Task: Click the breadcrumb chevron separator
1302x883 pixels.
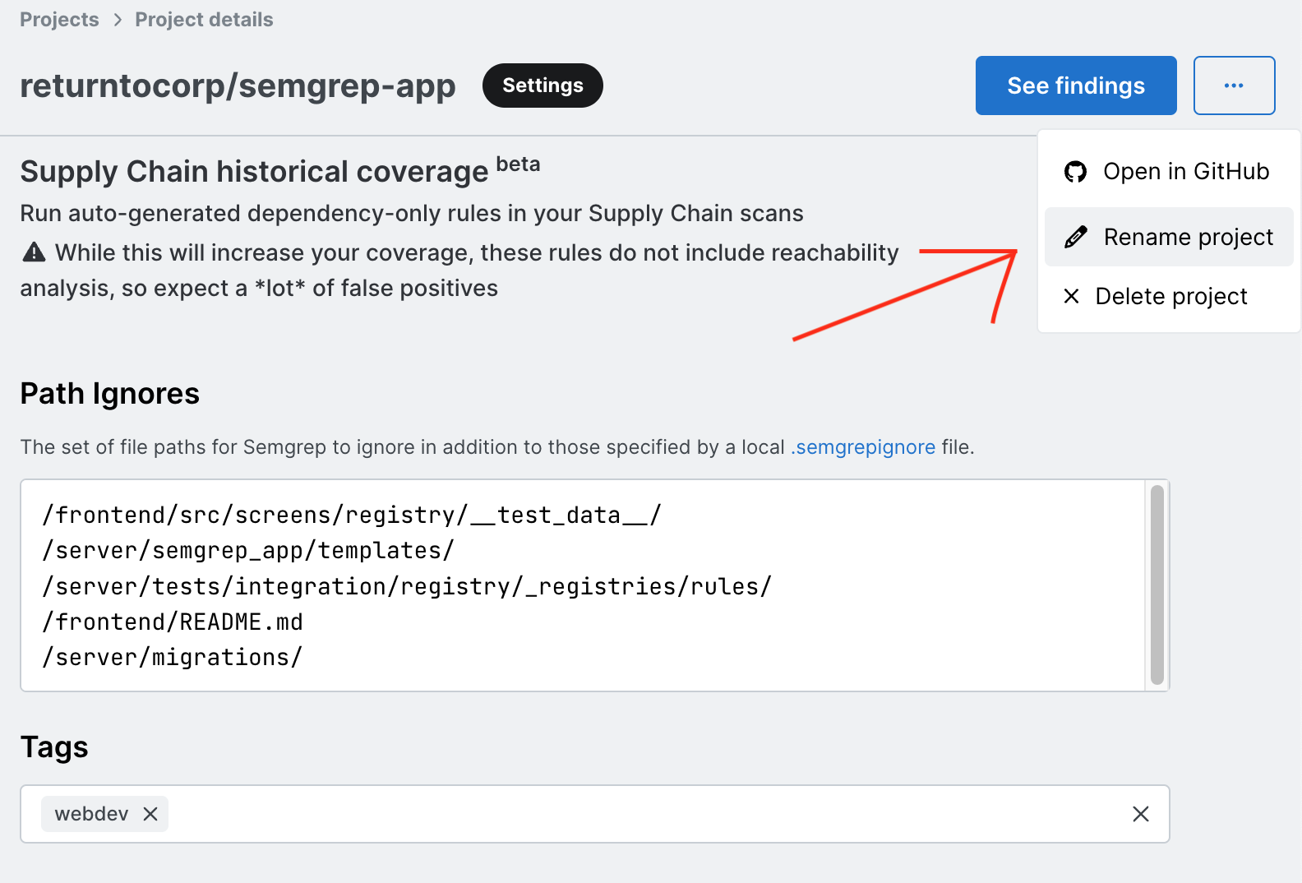Action: (118, 20)
